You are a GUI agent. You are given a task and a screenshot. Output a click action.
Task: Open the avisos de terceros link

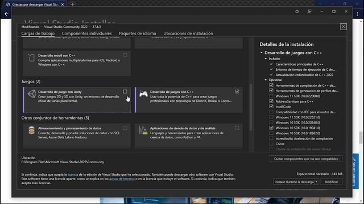click(x=122, y=179)
